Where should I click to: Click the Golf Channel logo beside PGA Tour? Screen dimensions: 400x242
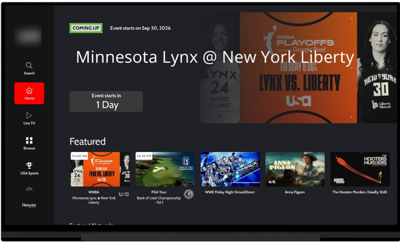pyautogui.click(x=189, y=194)
